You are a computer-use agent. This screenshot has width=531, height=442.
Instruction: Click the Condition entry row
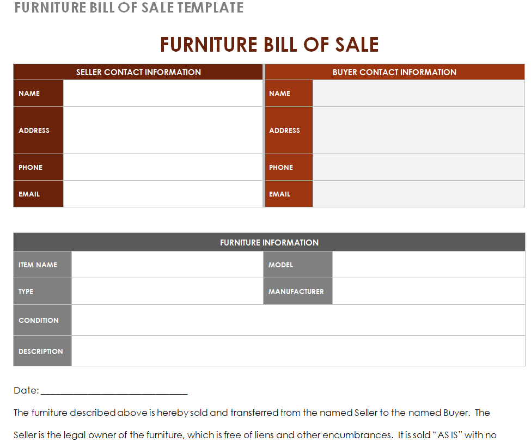point(298,320)
